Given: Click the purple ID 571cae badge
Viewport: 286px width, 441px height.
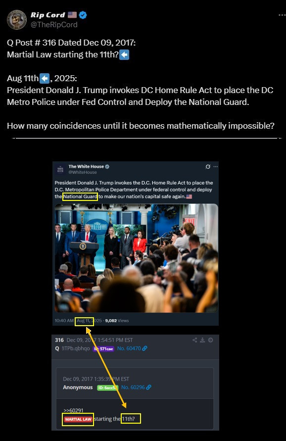Looking at the screenshot, I should [x=103, y=349].
